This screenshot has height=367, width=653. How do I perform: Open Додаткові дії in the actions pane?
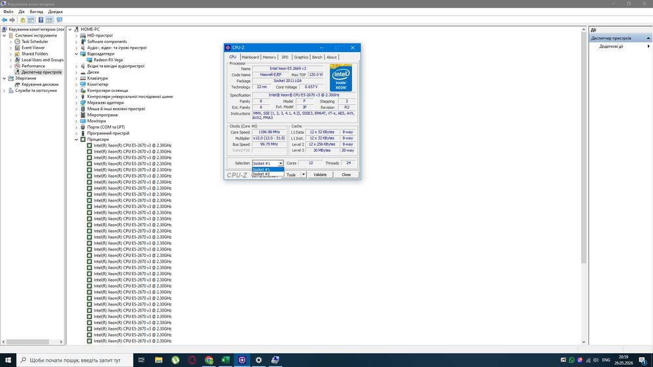[x=611, y=46]
